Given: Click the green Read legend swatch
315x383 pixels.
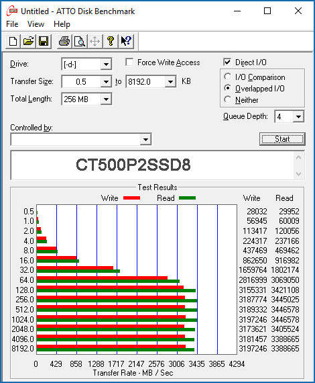Looking at the screenshot, I should 187,198.
